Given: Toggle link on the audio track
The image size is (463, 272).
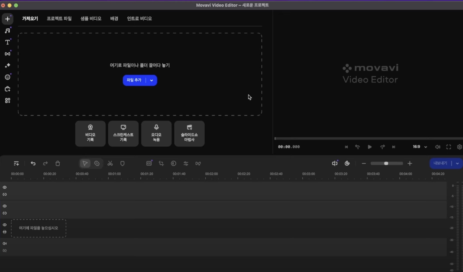Looking at the screenshot, I should [x=5, y=251].
